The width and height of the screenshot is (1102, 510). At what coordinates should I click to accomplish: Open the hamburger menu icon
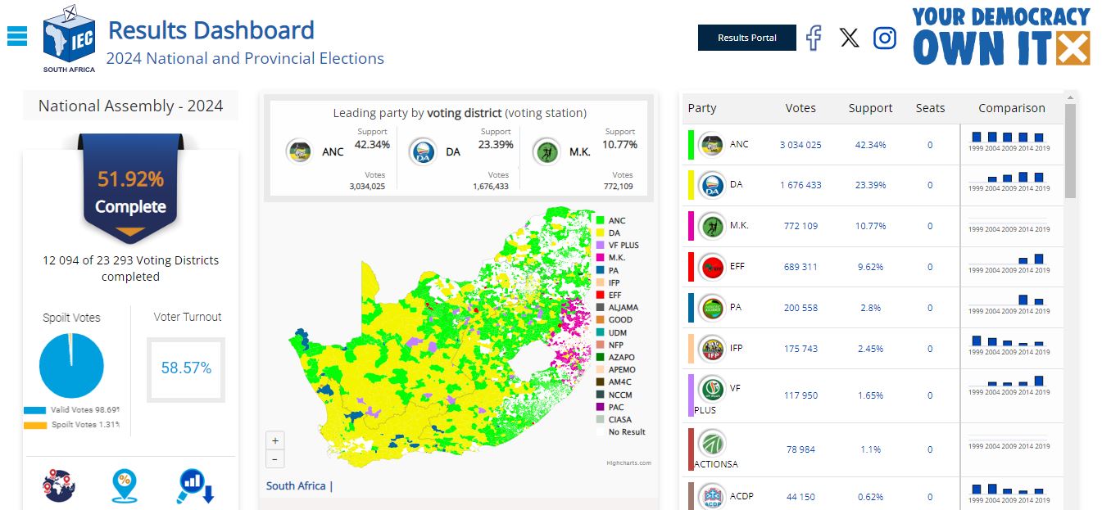tap(17, 36)
